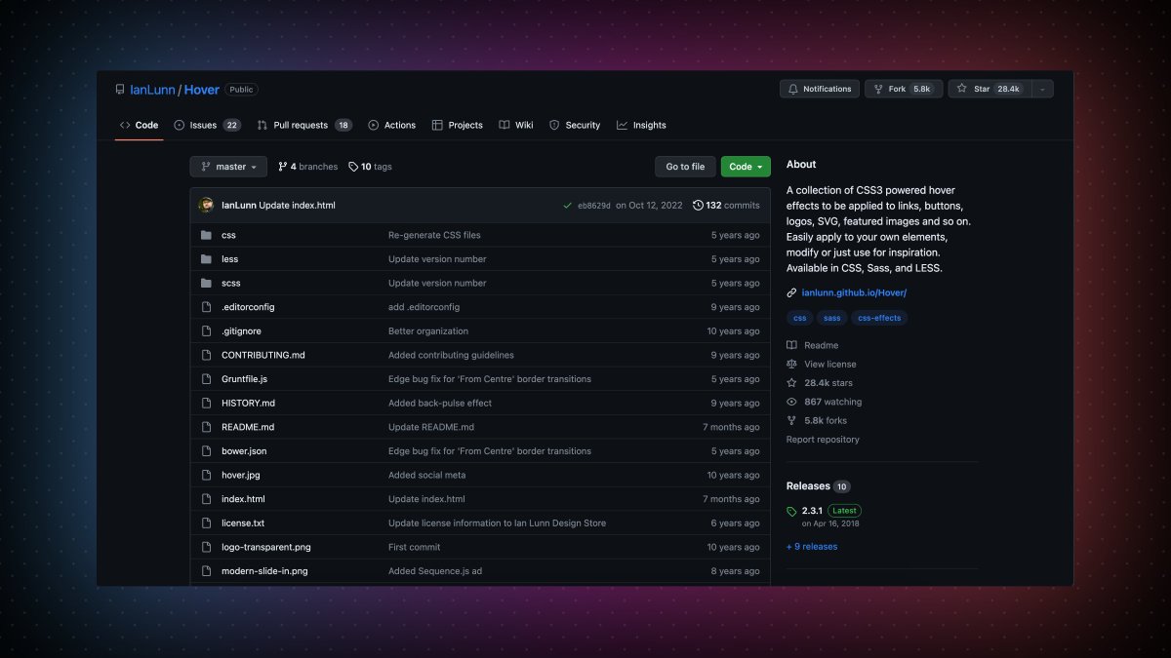The image size is (1171, 658).
Task: Open the Actions tab
Action: [391, 125]
